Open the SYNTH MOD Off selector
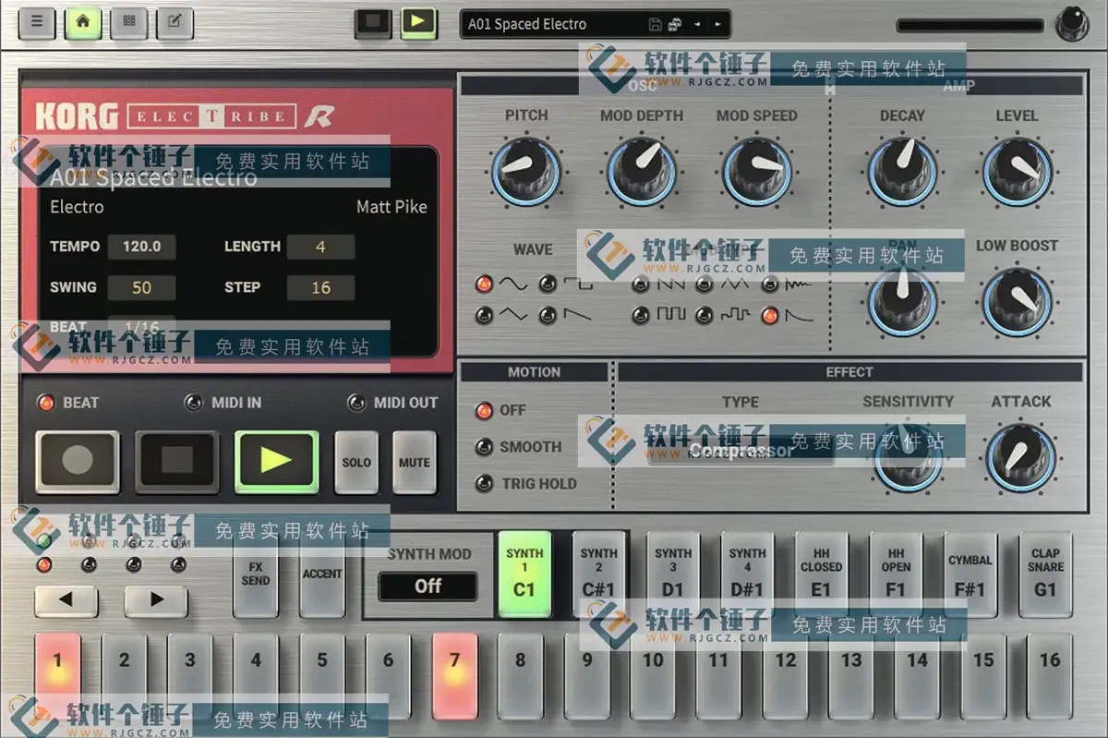This screenshot has height=738, width=1108. 428,587
